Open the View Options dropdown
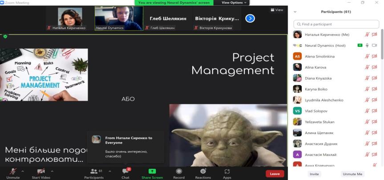384x180 pixels. 234,3
